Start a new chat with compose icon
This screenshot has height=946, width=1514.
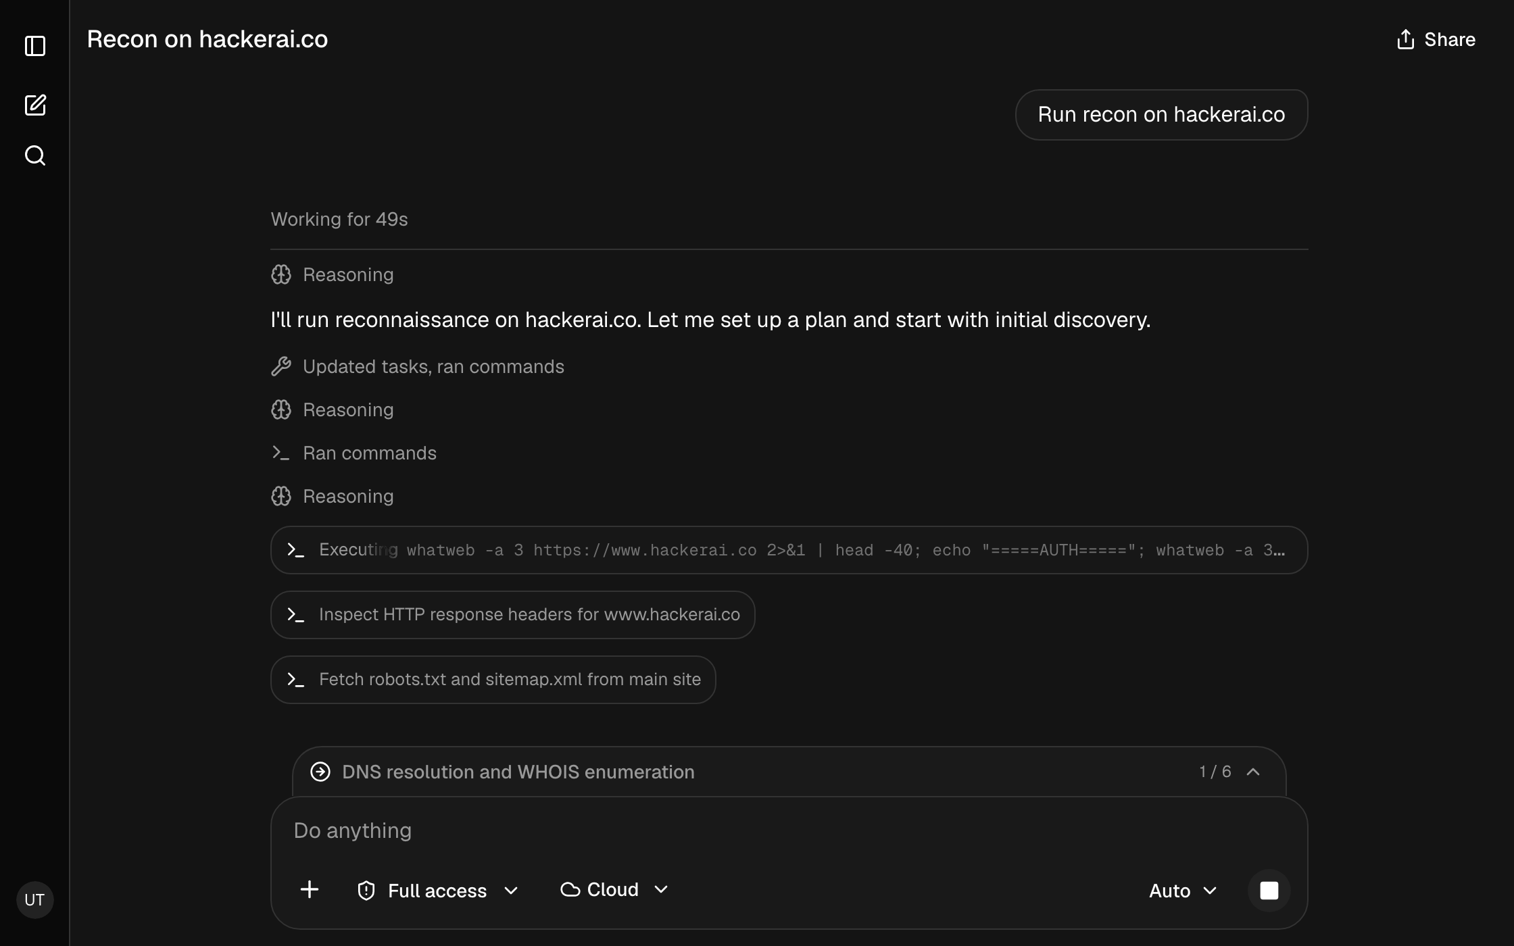coord(35,105)
